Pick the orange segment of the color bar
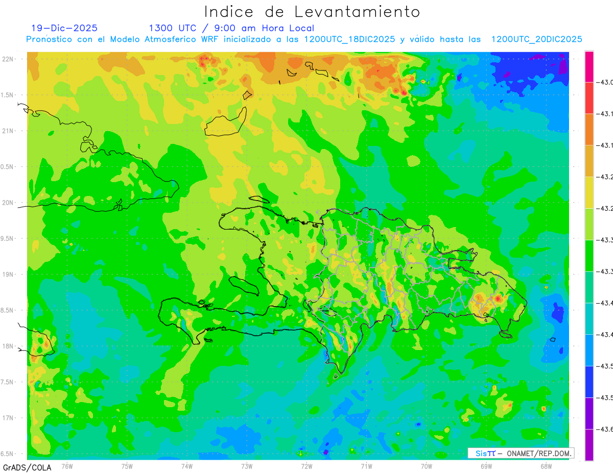Image resolution: width=613 pixels, height=473 pixels. [x=589, y=130]
